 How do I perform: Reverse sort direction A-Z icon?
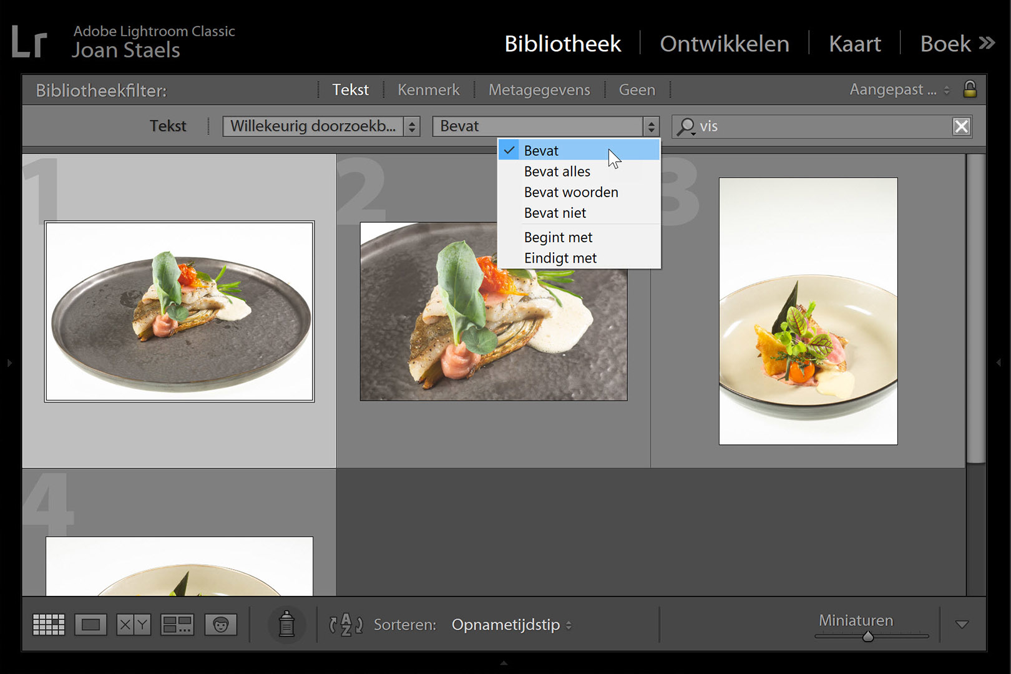346,625
